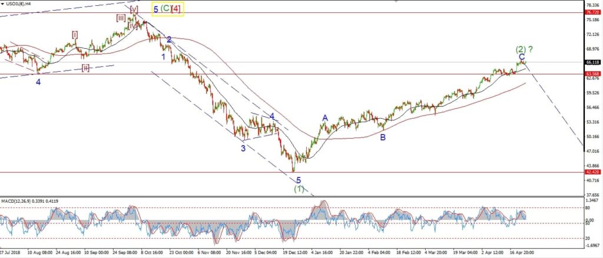The width and height of the screenshot is (603, 258).
Task: Select the brown [iii] wave label
Action: [121, 17]
